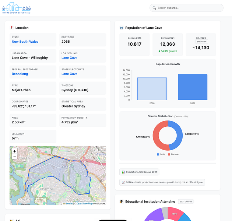Click the bar chart icon in ABS Census badge
This screenshot has width=232, height=221.
(123, 172)
